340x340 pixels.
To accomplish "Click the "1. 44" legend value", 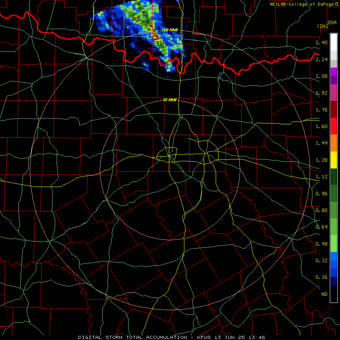I will pyautogui.click(x=321, y=143).
